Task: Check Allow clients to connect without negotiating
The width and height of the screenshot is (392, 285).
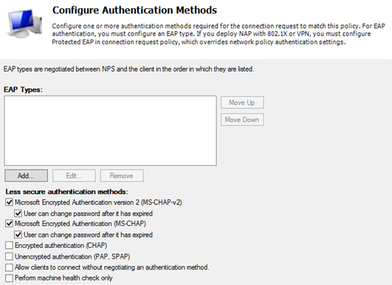Action: tap(10, 267)
